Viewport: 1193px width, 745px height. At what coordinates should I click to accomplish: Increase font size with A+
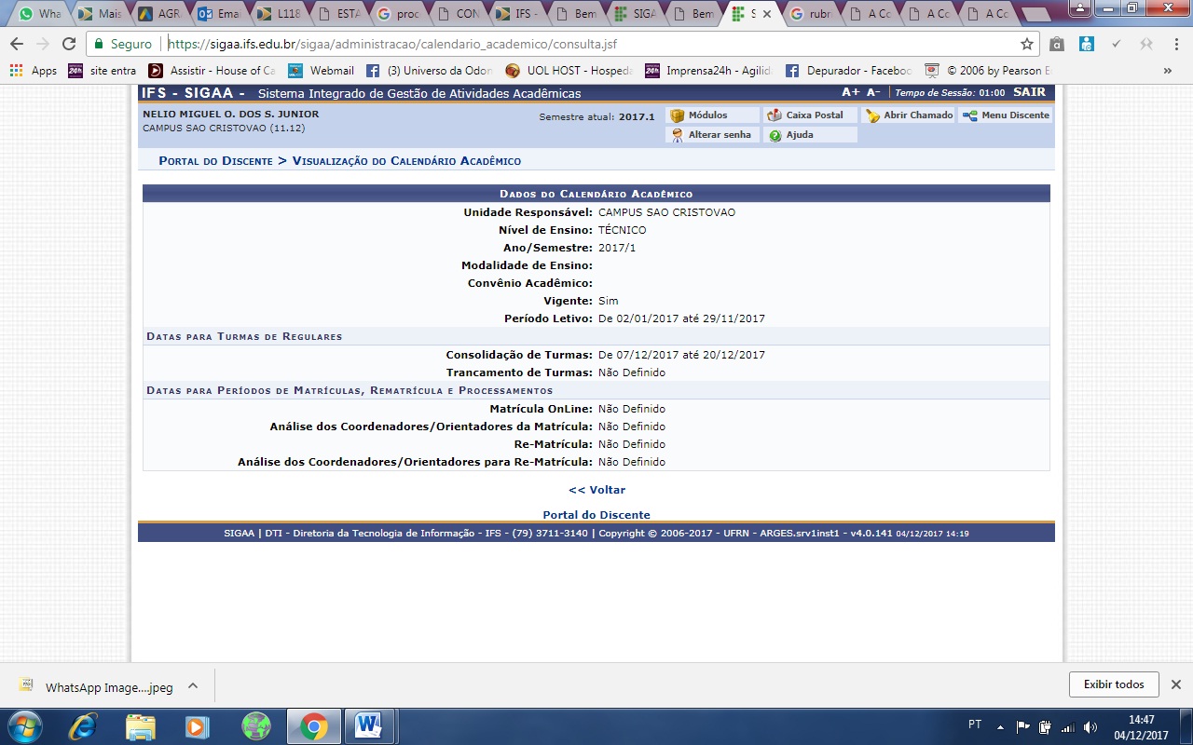pyautogui.click(x=850, y=92)
